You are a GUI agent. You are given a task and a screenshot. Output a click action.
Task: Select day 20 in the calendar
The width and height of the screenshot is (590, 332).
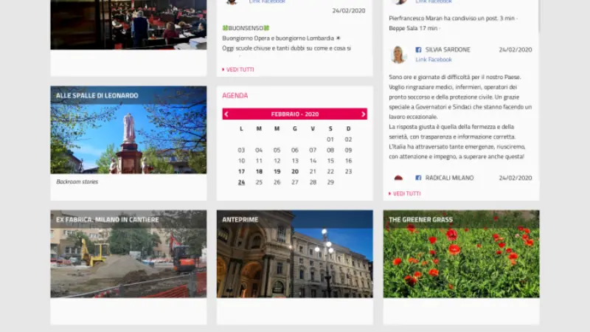coord(294,171)
